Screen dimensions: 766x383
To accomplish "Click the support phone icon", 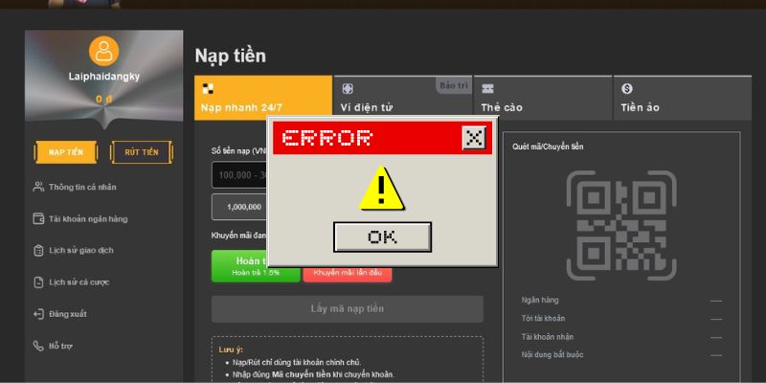I will click(x=38, y=345).
